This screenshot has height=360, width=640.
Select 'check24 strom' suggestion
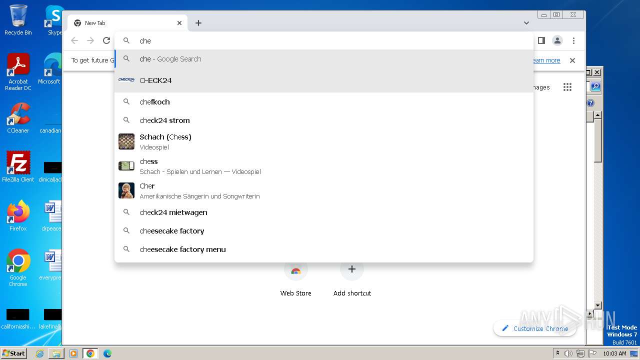click(x=324, y=120)
